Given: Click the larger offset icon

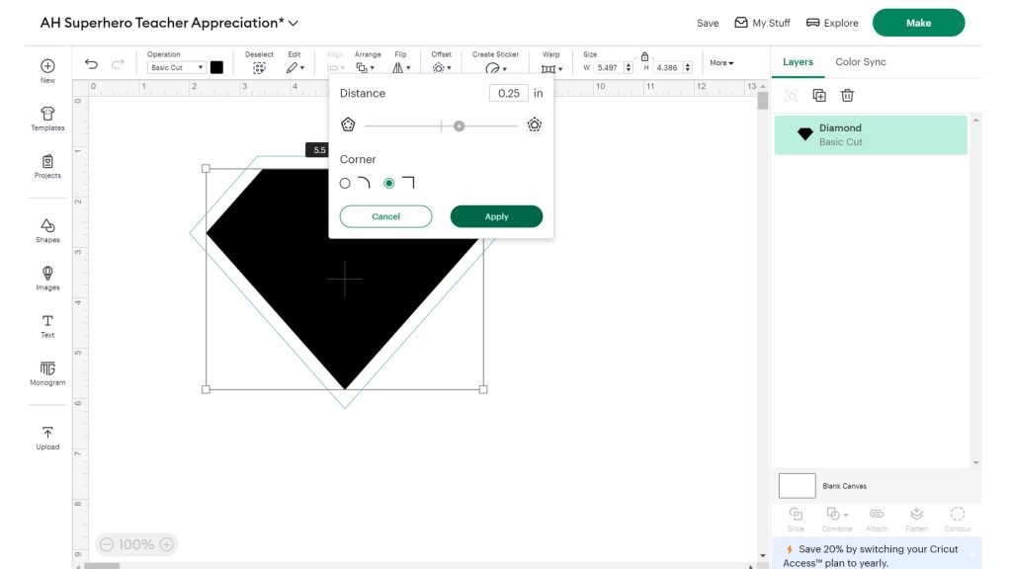Looking at the screenshot, I should (x=534, y=124).
